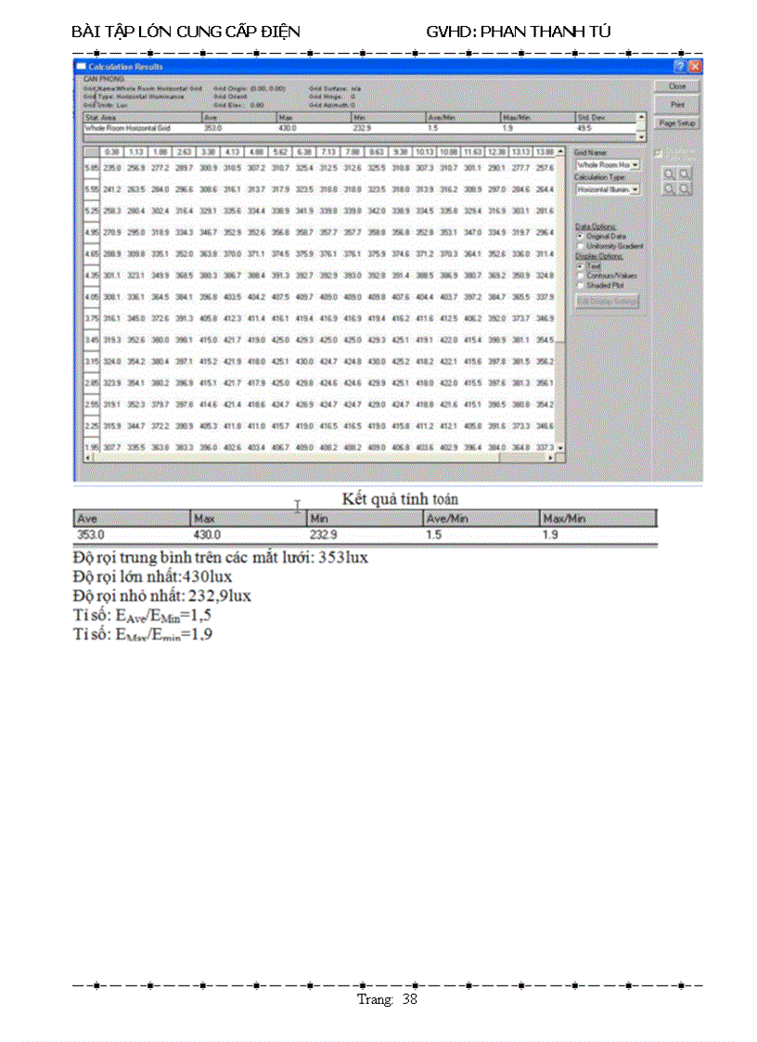The width and height of the screenshot is (757, 1042).
Task: Open the Calculation Type dropdown
Action: (x=635, y=189)
